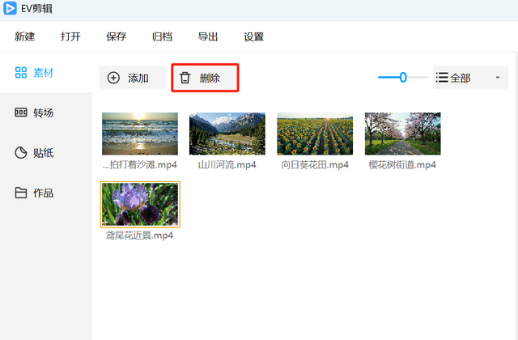Viewport: 518px width, 340px height.
Task: Click the 删除 button text
Action: [210, 79]
